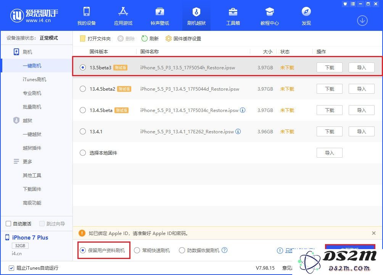The height and width of the screenshot is (275, 383).
Task: Toggle the 跳过向导 checkbox
Action: pyautogui.click(x=42, y=224)
